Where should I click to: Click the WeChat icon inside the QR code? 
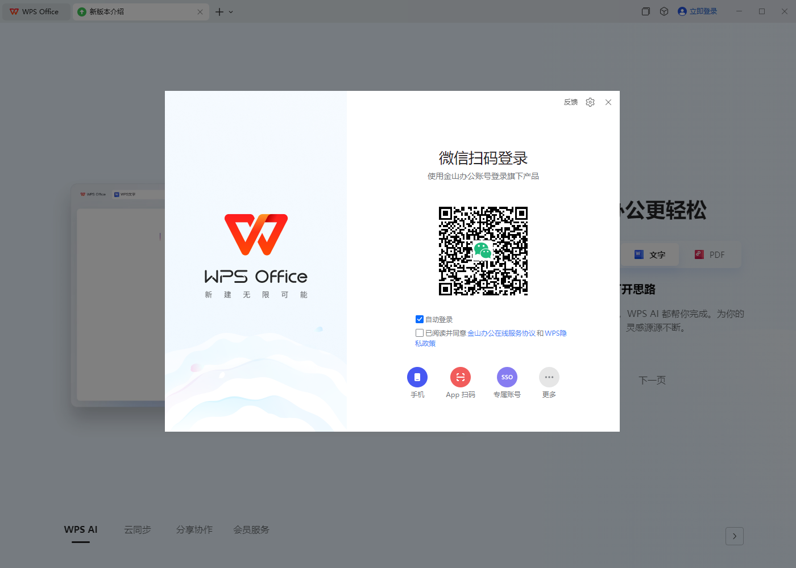click(483, 250)
